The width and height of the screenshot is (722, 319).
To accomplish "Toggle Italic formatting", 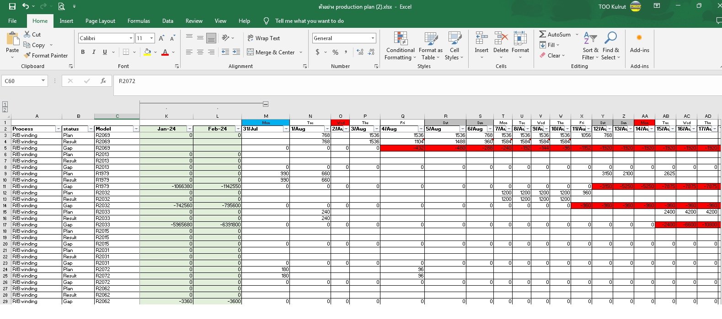I will pos(94,52).
